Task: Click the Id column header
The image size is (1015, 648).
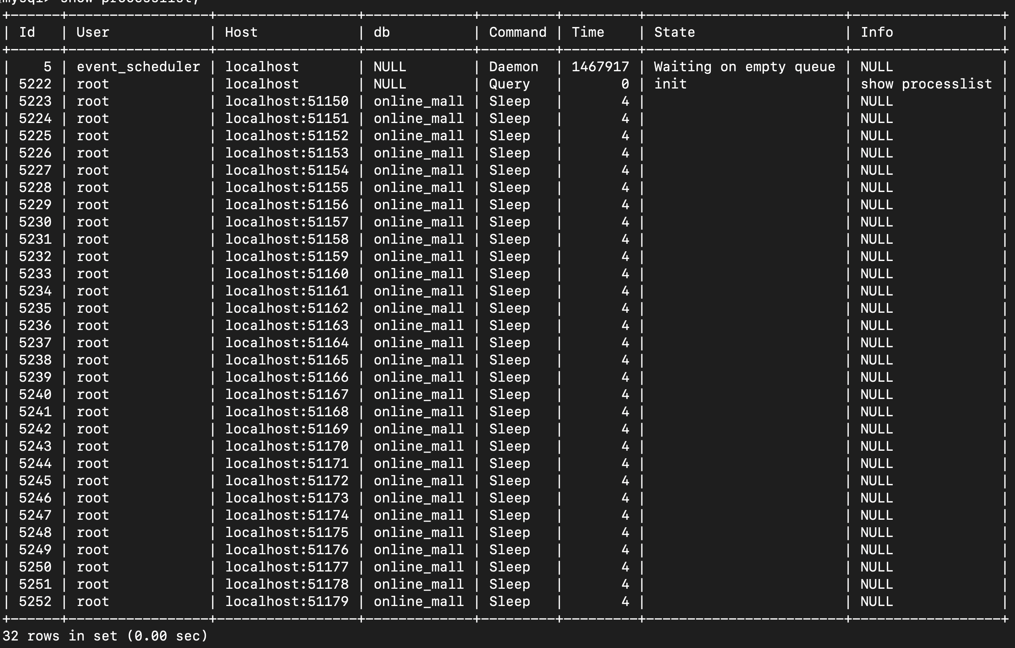Action: coord(27,33)
